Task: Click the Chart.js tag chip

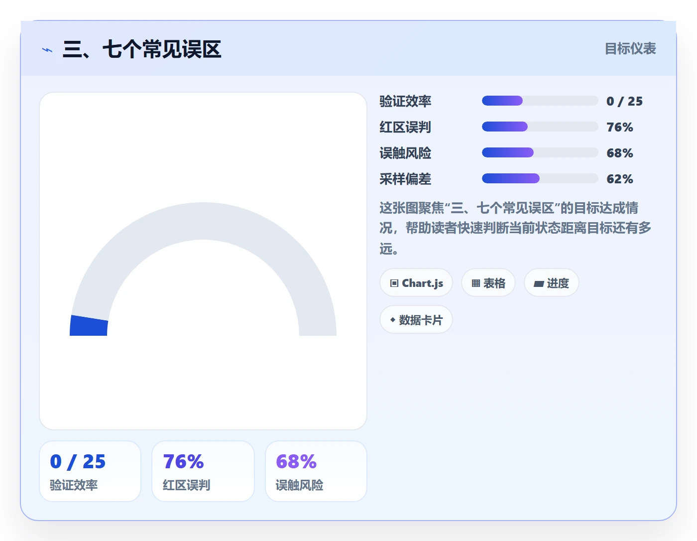Action: tap(416, 283)
